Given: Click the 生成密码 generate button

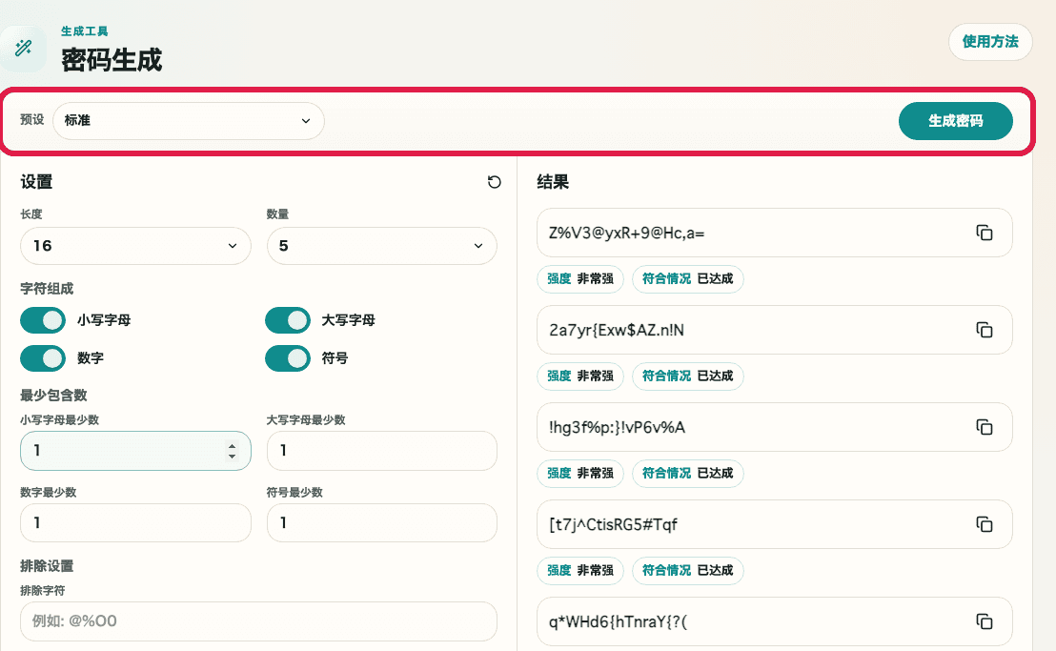Looking at the screenshot, I should pos(955,121).
